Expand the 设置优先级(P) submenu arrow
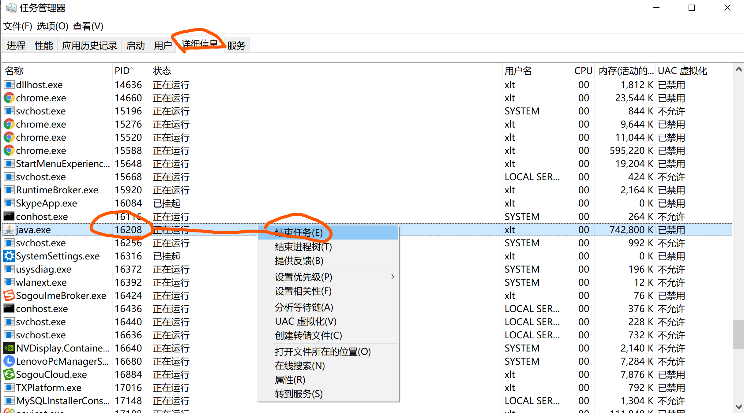Screen dimensions: 744x413 (x=393, y=277)
